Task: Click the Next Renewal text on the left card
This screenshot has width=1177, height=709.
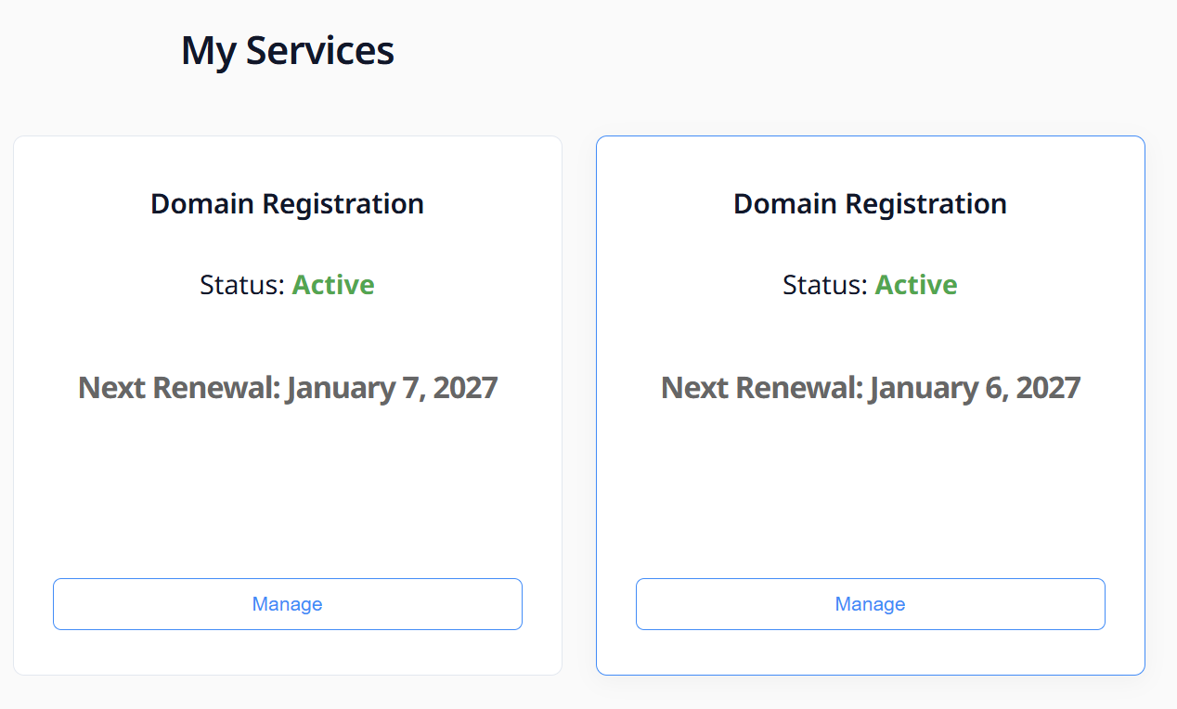Action: click(x=175, y=388)
